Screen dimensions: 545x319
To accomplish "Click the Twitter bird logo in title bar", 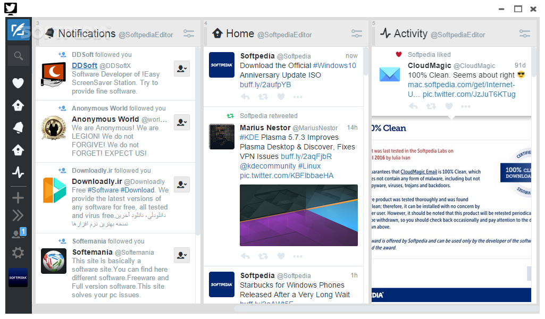I will click(11, 9).
